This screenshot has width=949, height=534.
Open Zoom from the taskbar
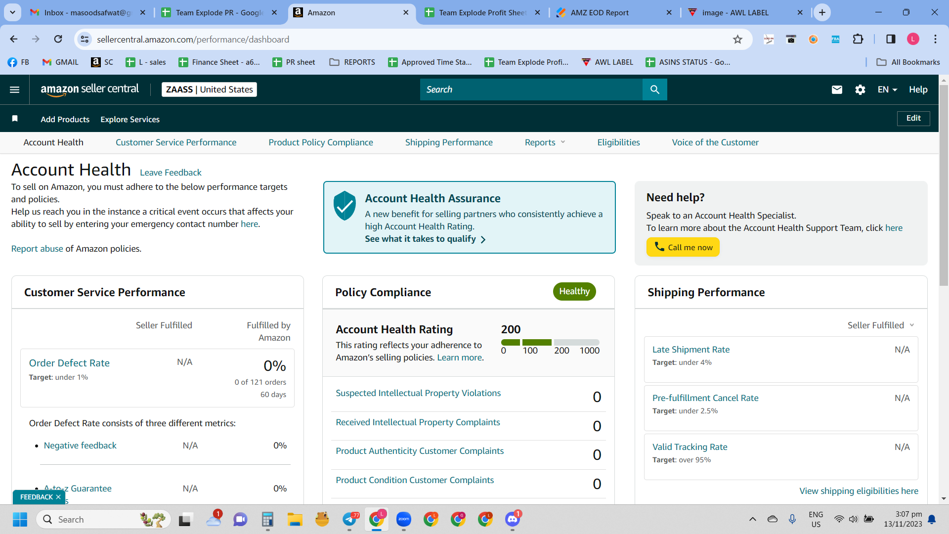click(x=404, y=519)
